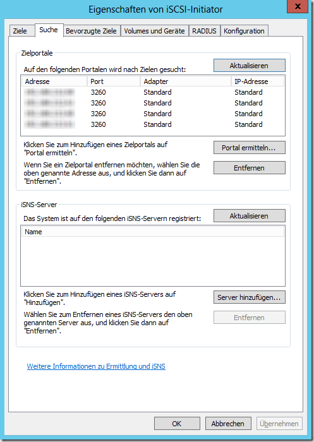Select the first target portal row
The width and height of the screenshot is (314, 442).
click(153, 92)
